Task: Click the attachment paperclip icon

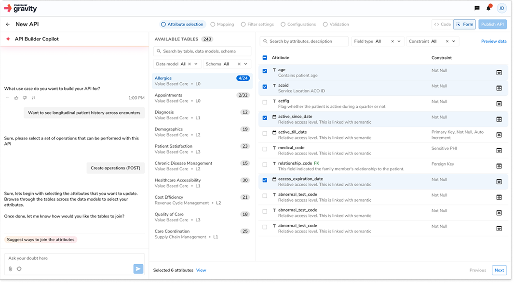Action: pos(11,269)
